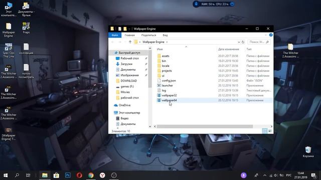Open Видео under Этот компьютер
This screenshot has height=180, width=321.
point(124,118)
